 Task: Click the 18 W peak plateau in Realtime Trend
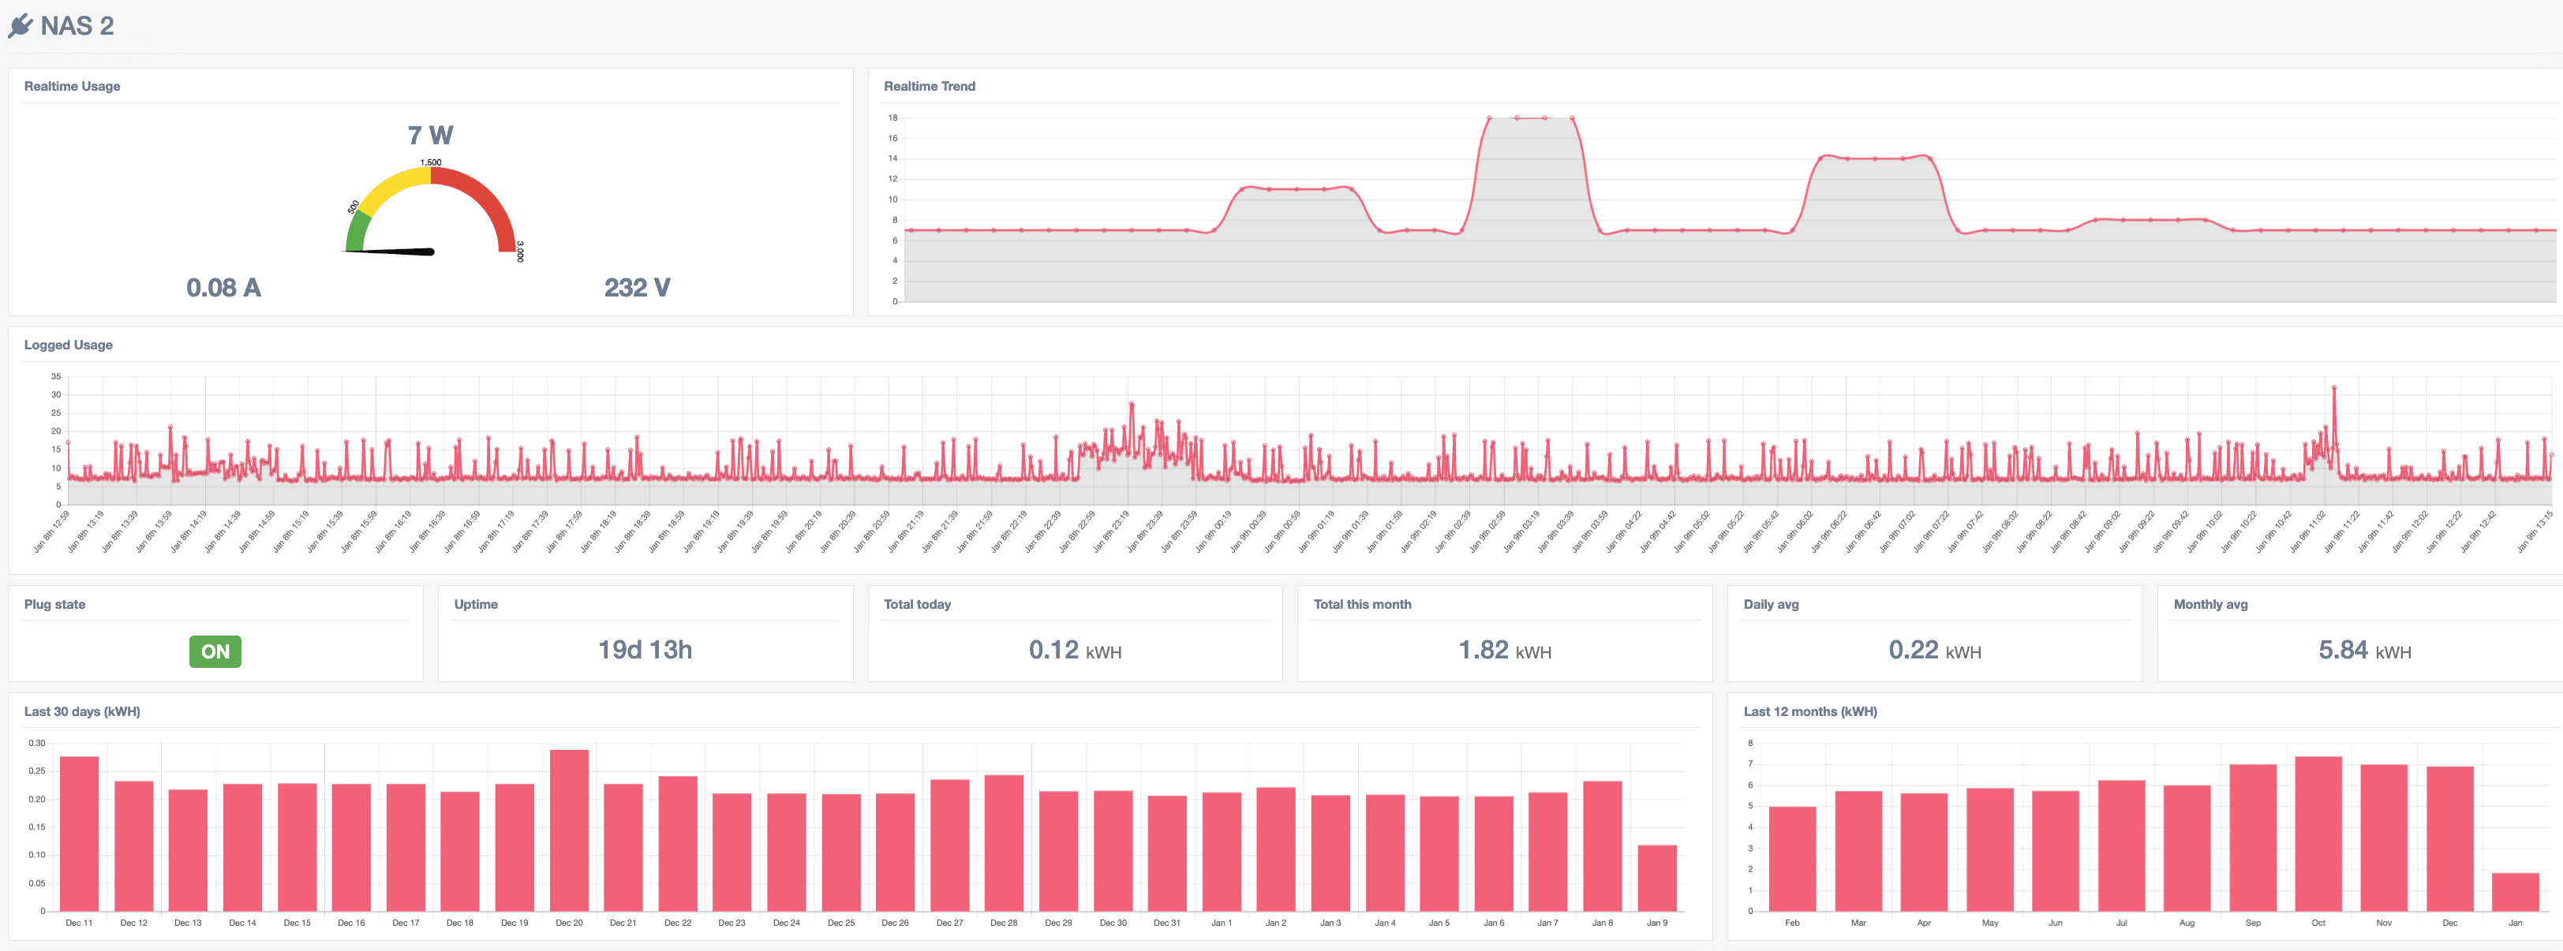1530,118
